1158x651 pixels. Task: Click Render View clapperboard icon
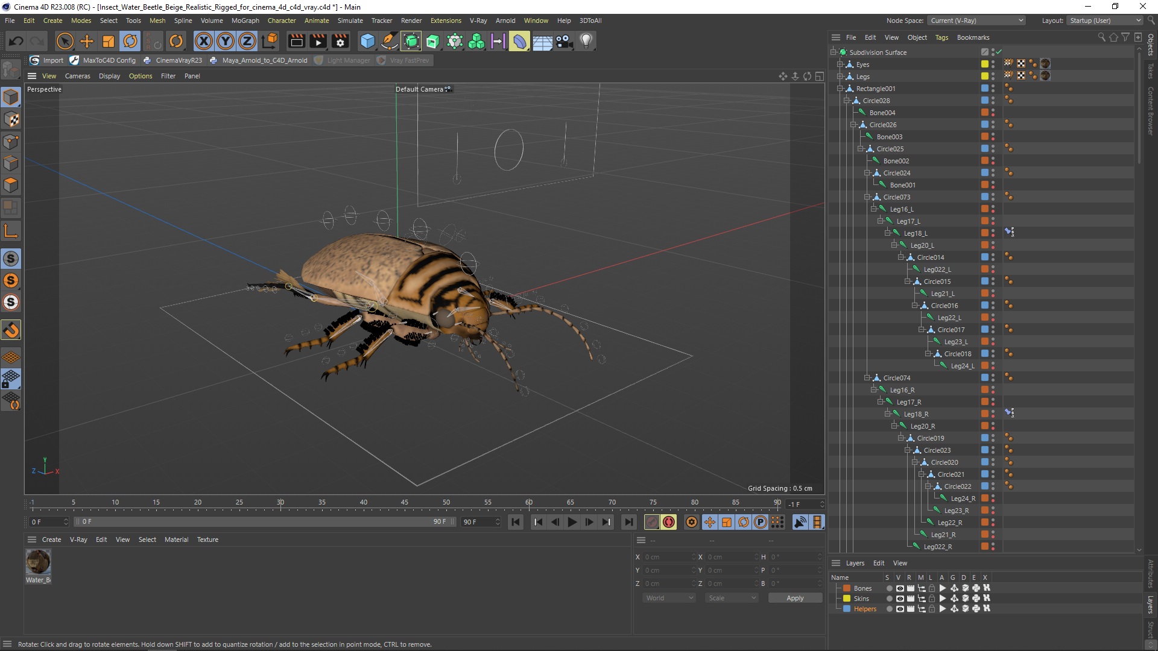click(x=296, y=41)
